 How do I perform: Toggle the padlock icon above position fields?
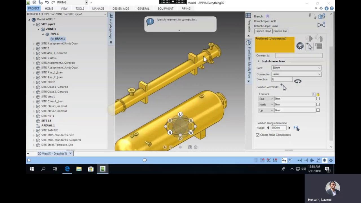(x=318, y=94)
